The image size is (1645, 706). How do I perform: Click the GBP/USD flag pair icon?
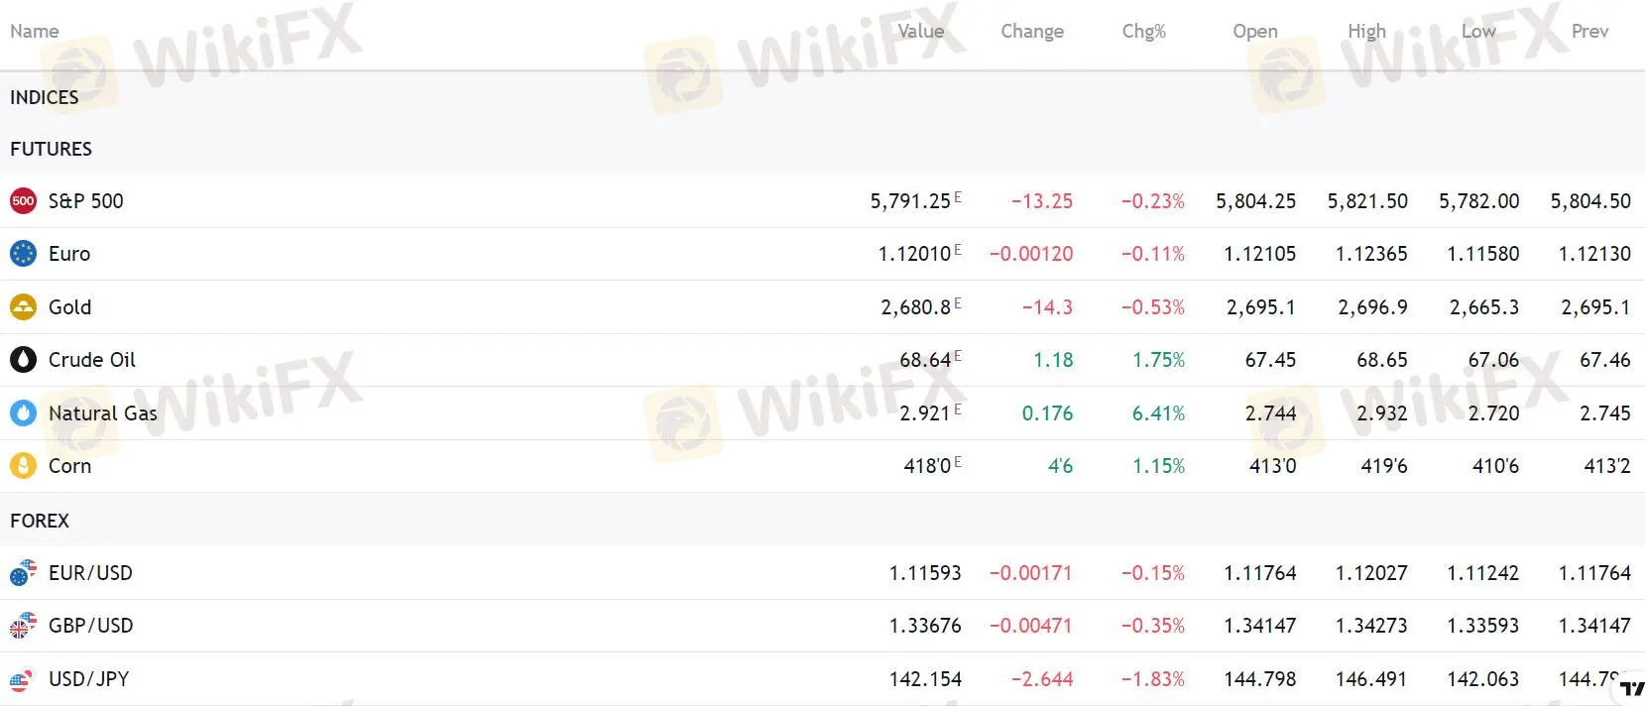tap(23, 626)
